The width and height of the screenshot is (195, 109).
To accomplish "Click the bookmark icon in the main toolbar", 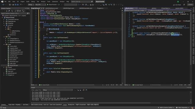I will tap(114, 5).
